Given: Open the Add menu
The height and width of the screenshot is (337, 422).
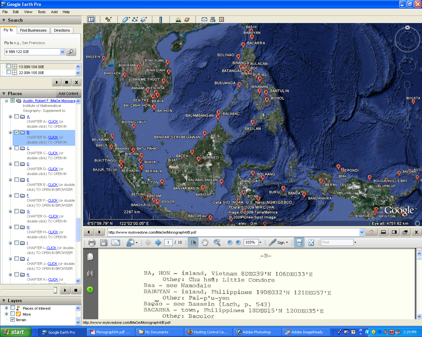Looking at the screenshot, I should [x=54, y=12].
